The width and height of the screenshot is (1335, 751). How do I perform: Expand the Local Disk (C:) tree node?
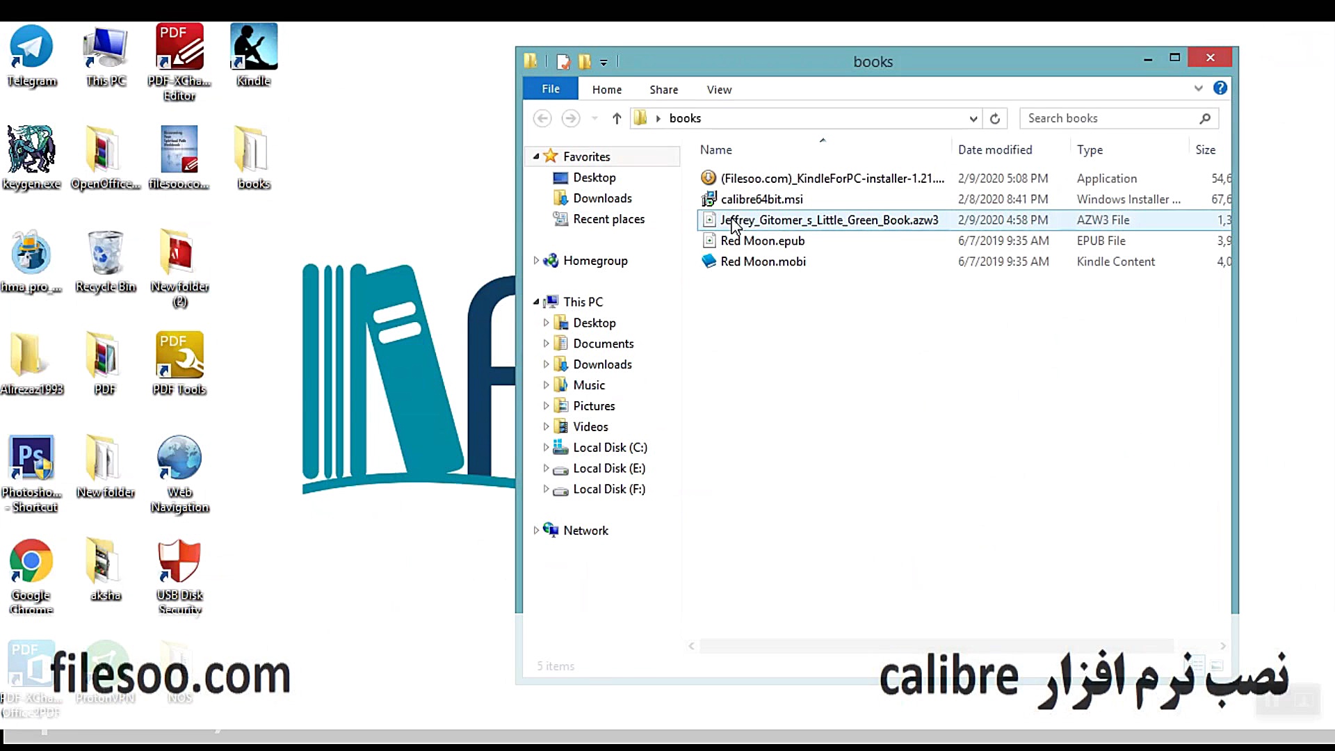(546, 448)
